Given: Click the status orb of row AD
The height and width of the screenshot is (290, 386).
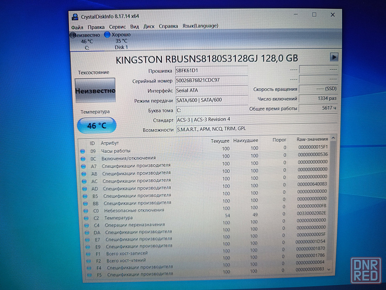Looking at the screenshot, I should coord(85,189).
